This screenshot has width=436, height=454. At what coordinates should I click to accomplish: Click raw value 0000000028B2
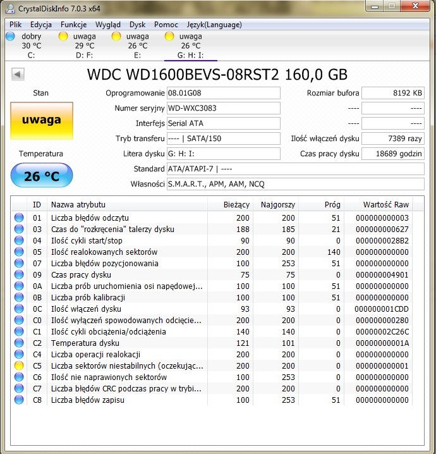tap(382, 241)
